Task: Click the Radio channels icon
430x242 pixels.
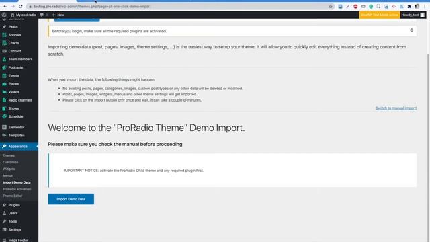Action: pos(5,100)
